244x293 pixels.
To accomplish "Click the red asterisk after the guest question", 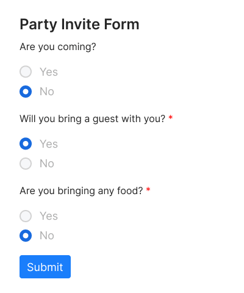I will 171,117.
